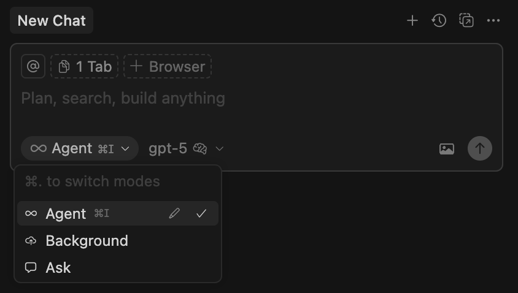This screenshot has height=293, width=518.
Task: Select Agent mode from the list
Action: (66, 213)
